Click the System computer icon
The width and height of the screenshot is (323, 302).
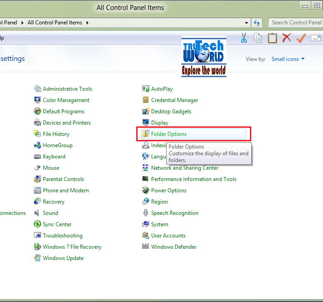point(146,224)
